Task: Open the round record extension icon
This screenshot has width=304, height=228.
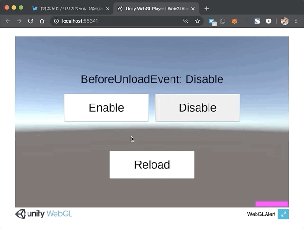Action: tap(268, 21)
